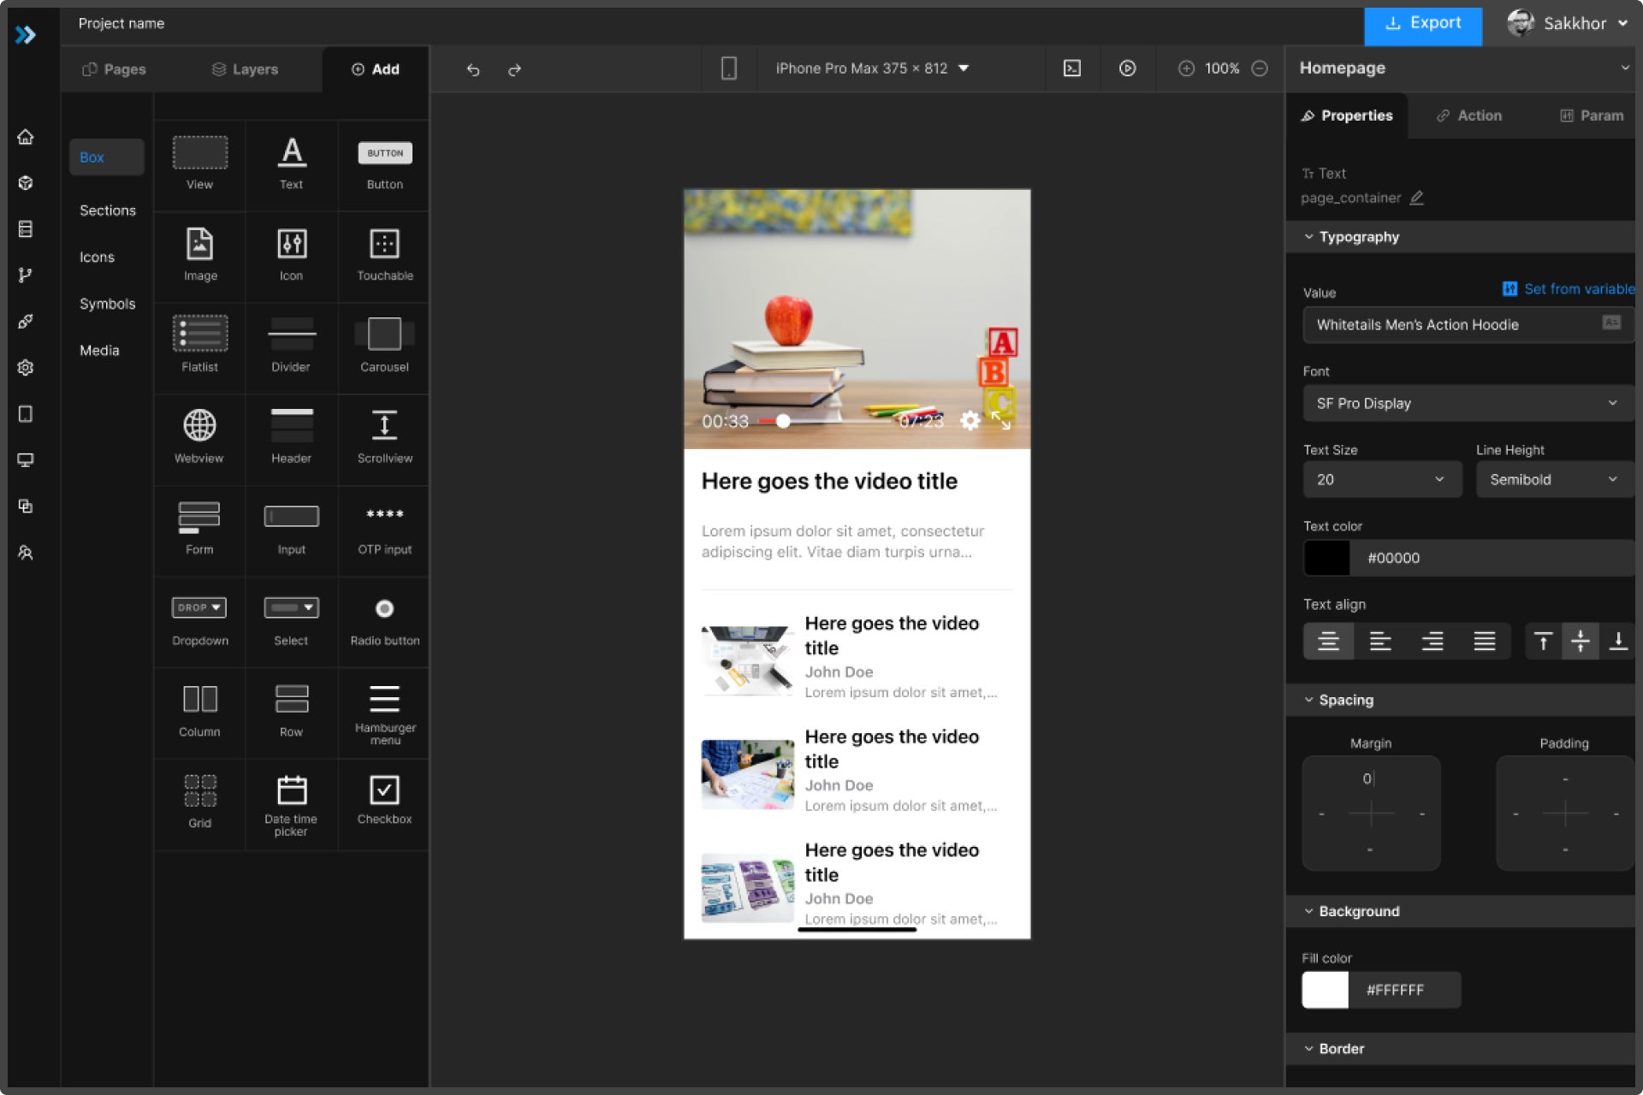This screenshot has height=1095, width=1643.
Task: Add a Webview component
Action: tap(199, 435)
